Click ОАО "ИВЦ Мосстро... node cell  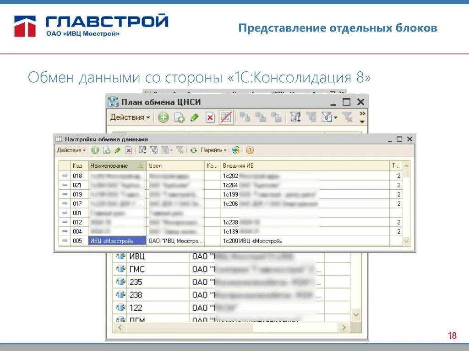coord(175,241)
